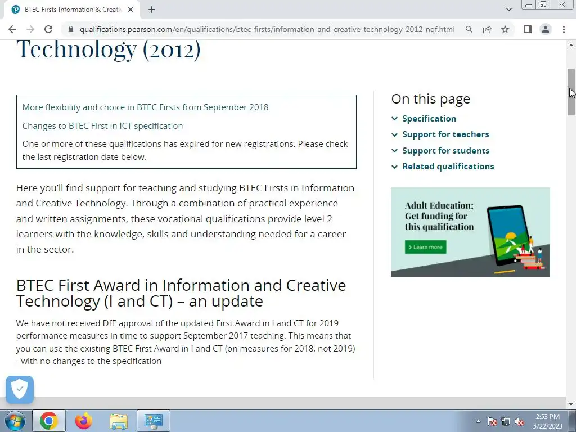Image resolution: width=576 pixels, height=432 pixels.
Task: Open Changes to BTEC First in ICT specification
Action: pyautogui.click(x=102, y=126)
